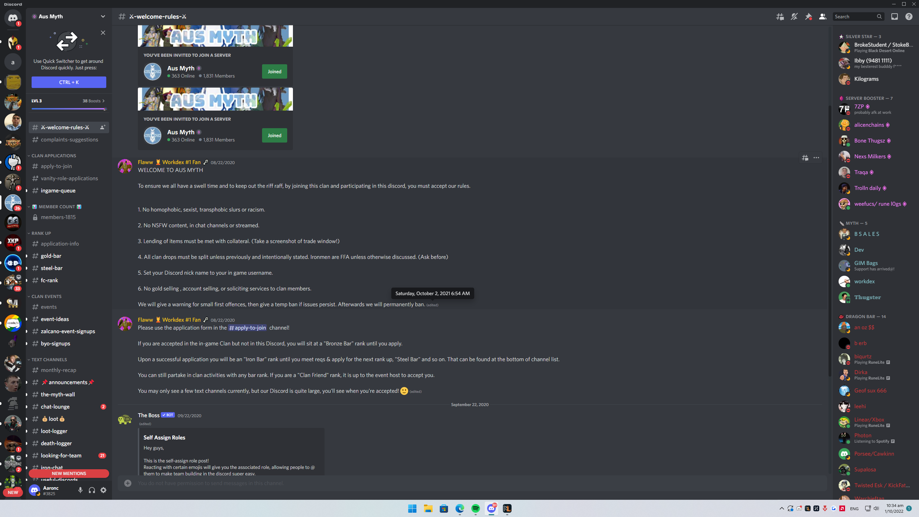This screenshot has width=919, height=517.
Task: Click the notification bell icon
Action: tap(795, 17)
